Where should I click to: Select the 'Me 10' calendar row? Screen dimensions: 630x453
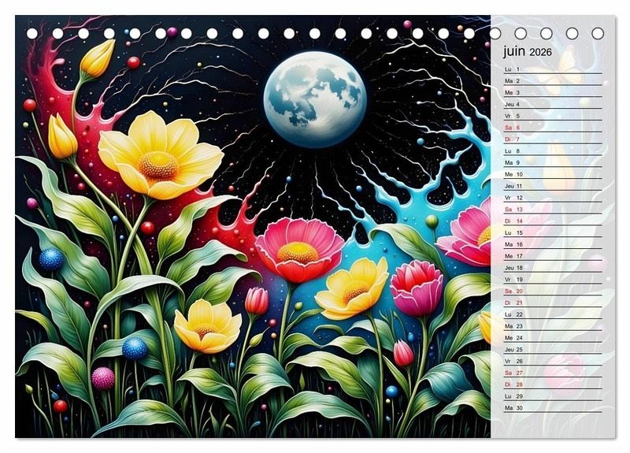click(554, 174)
